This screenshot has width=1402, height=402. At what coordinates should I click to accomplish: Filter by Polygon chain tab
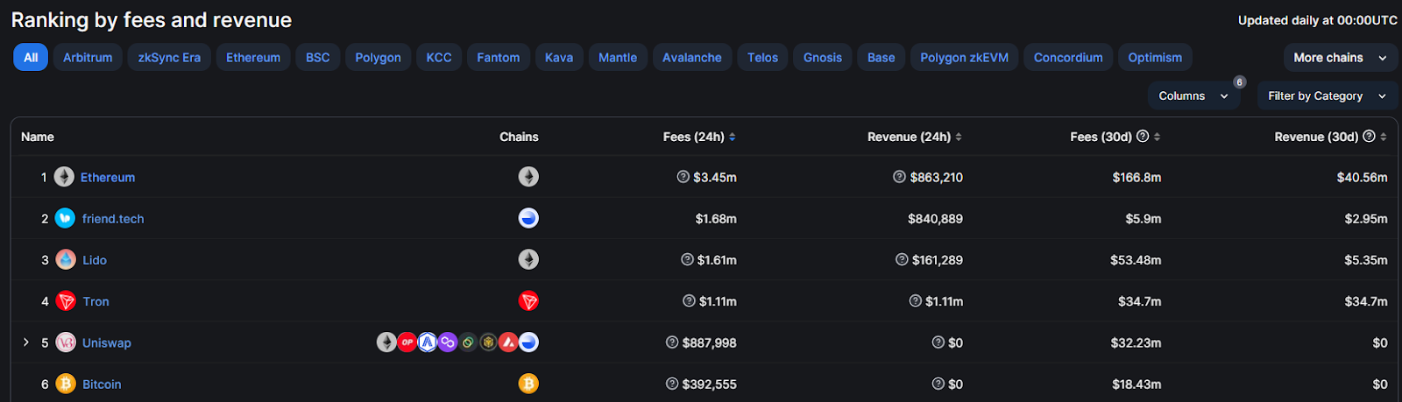coord(378,58)
